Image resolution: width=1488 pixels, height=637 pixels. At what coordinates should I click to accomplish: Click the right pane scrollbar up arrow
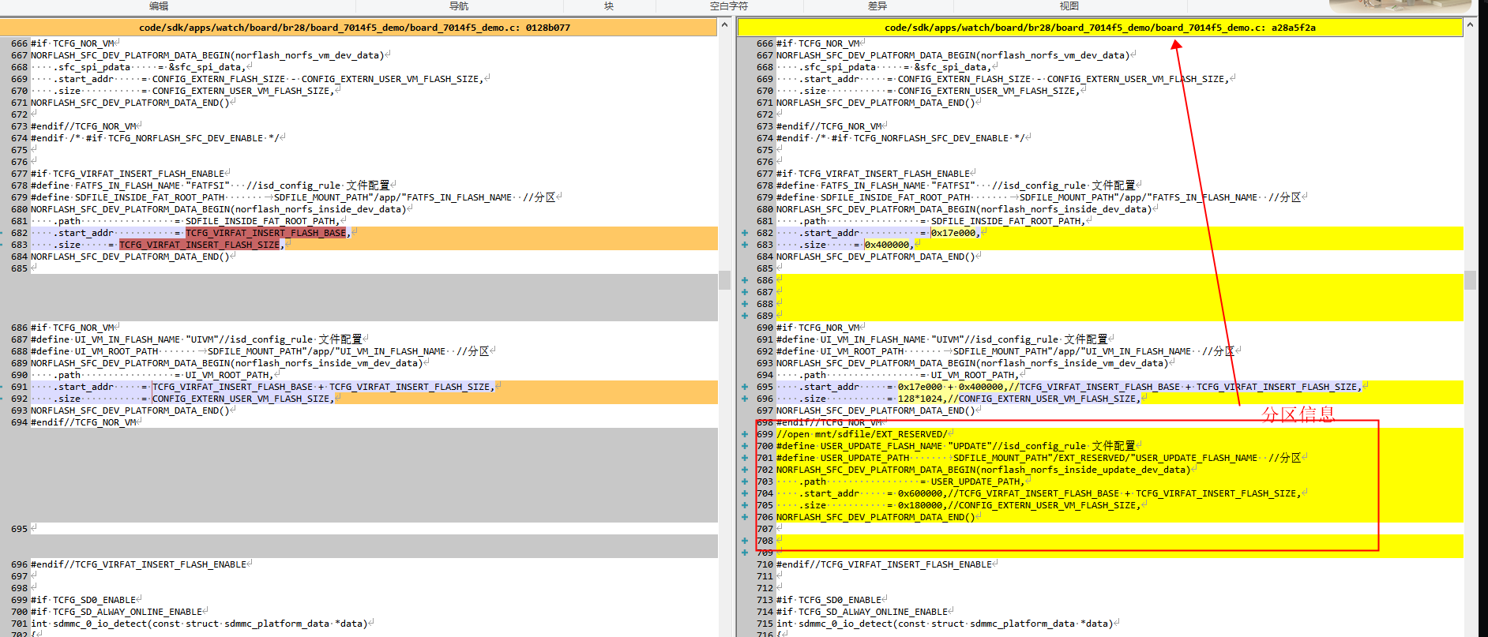(x=1470, y=25)
